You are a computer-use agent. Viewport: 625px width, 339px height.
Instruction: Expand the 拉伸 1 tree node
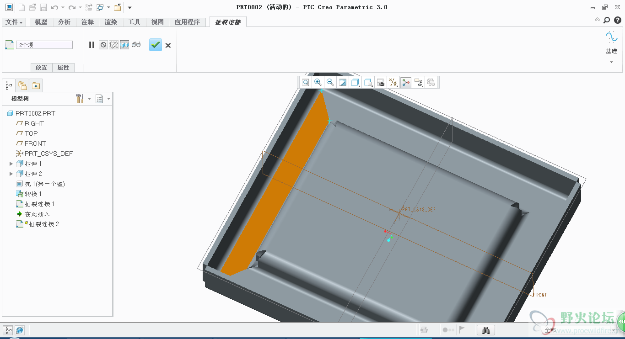pyautogui.click(x=11, y=164)
